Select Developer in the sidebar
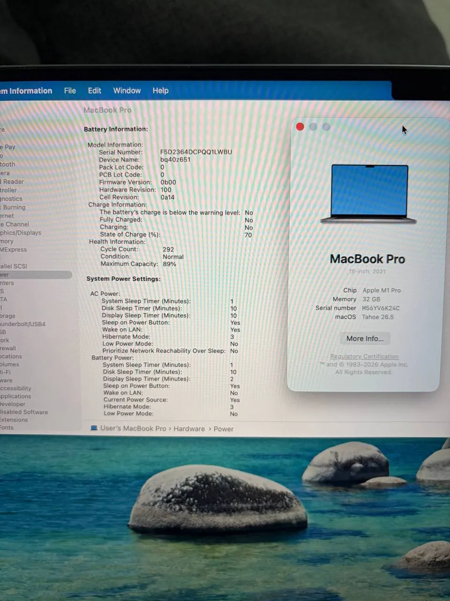This screenshot has height=601, width=450. click(13, 404)
